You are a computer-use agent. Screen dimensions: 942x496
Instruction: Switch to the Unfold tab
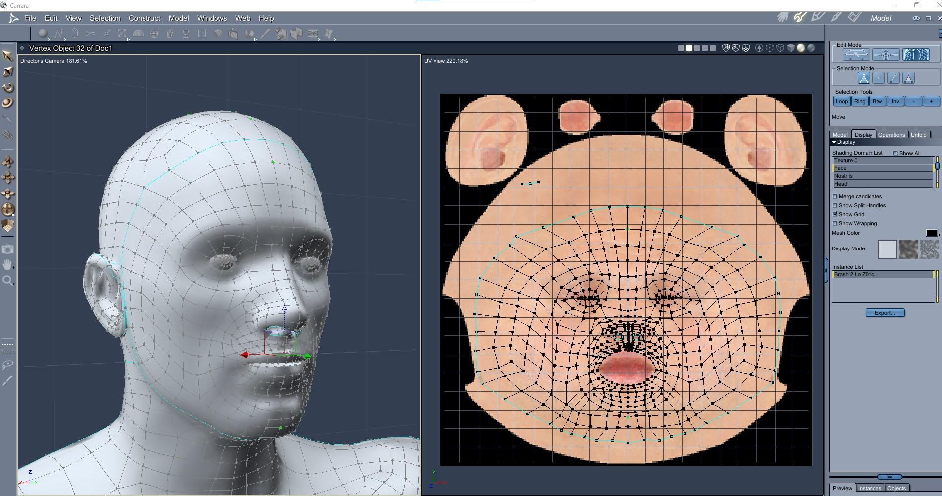pos(918,135)
